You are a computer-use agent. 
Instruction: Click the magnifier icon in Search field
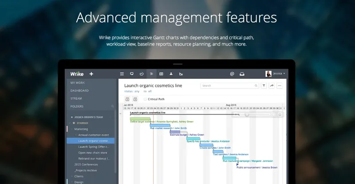coord(256,86)
